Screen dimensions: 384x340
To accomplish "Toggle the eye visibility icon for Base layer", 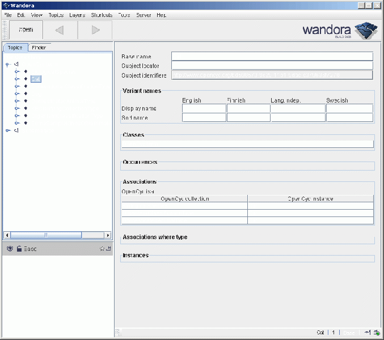I will coord(10,249).
